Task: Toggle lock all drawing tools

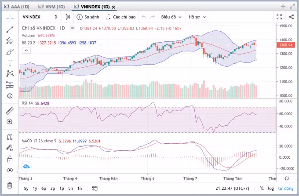Action: 10,159
